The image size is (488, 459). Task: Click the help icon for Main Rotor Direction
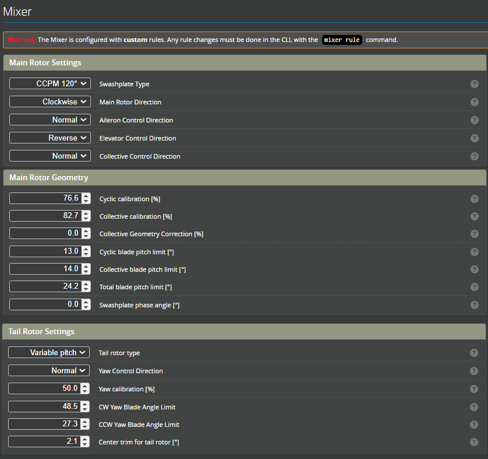point(474,101)
